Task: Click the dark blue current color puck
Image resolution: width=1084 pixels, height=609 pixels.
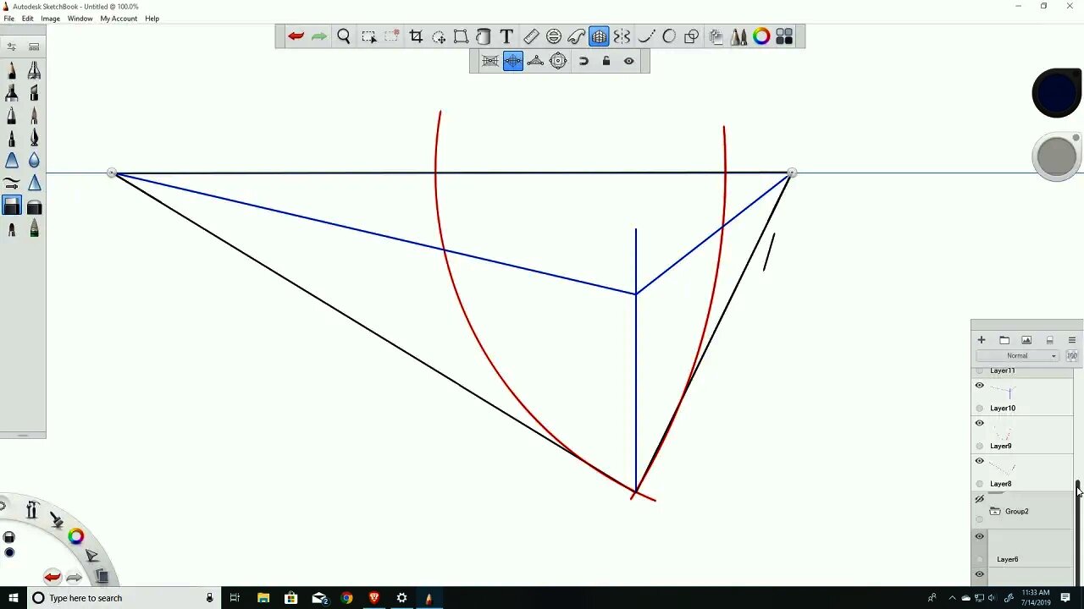Action: (1056, 93)
